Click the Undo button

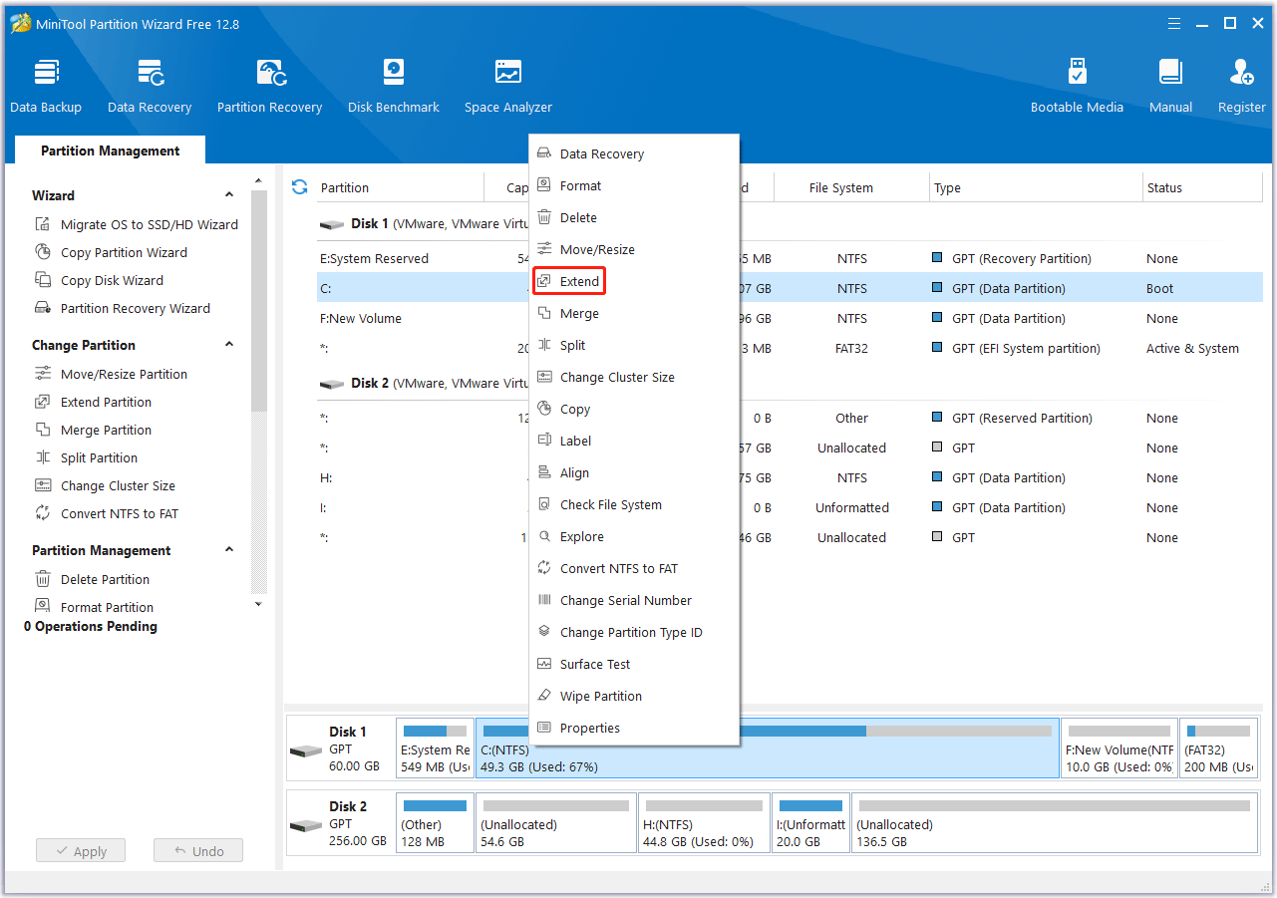(x=197, y=850)
